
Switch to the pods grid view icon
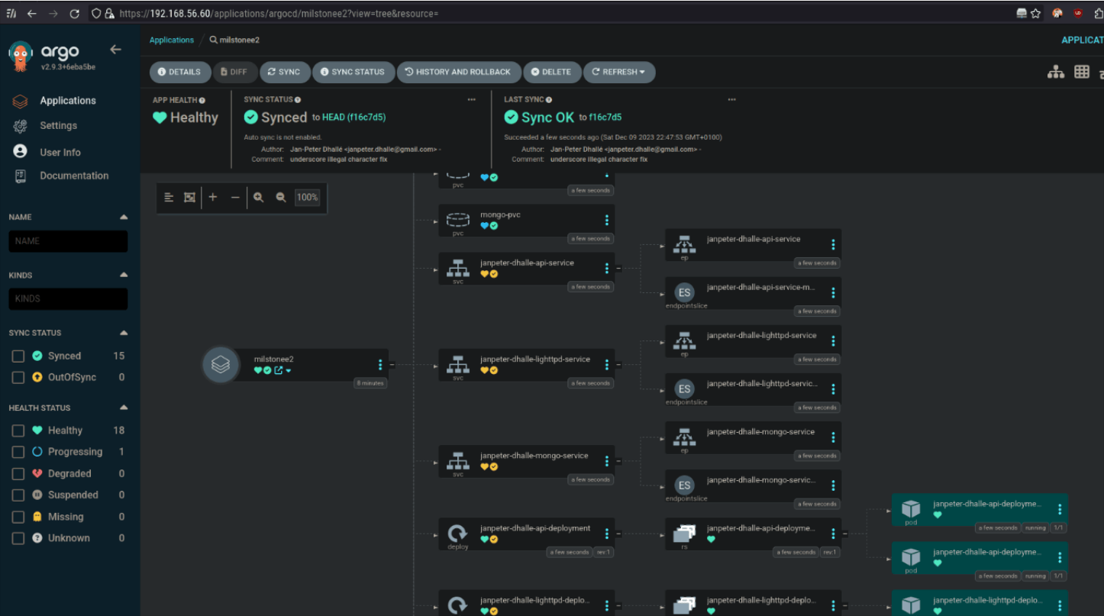(x=1082, y=72)
